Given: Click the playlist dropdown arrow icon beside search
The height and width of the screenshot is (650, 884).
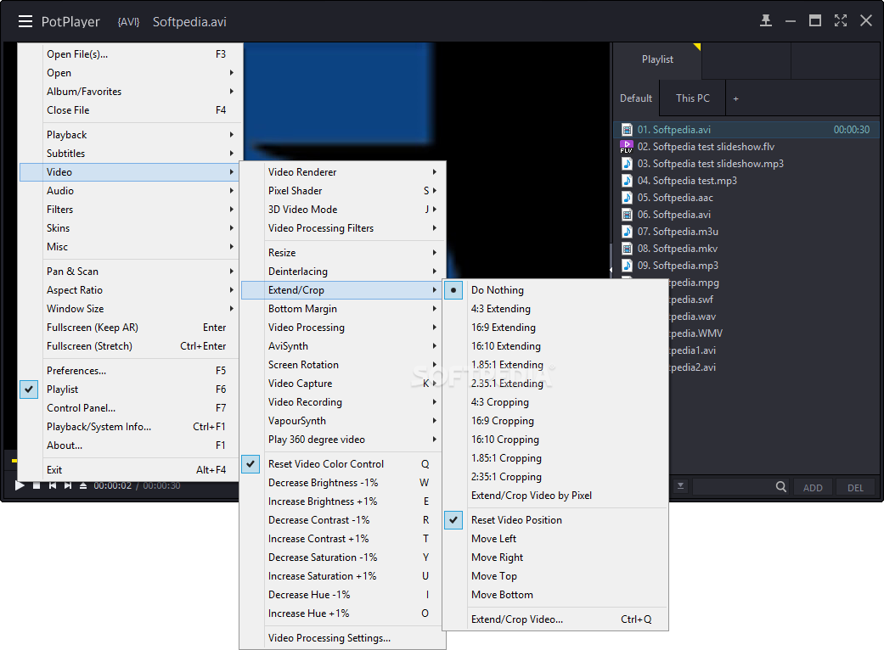Looking at the screenshot, I should click(x=680, y=485).
